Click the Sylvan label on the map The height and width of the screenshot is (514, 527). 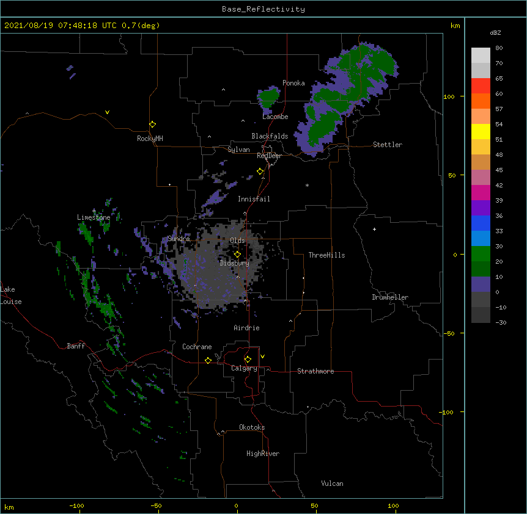[x=238, y=150]
